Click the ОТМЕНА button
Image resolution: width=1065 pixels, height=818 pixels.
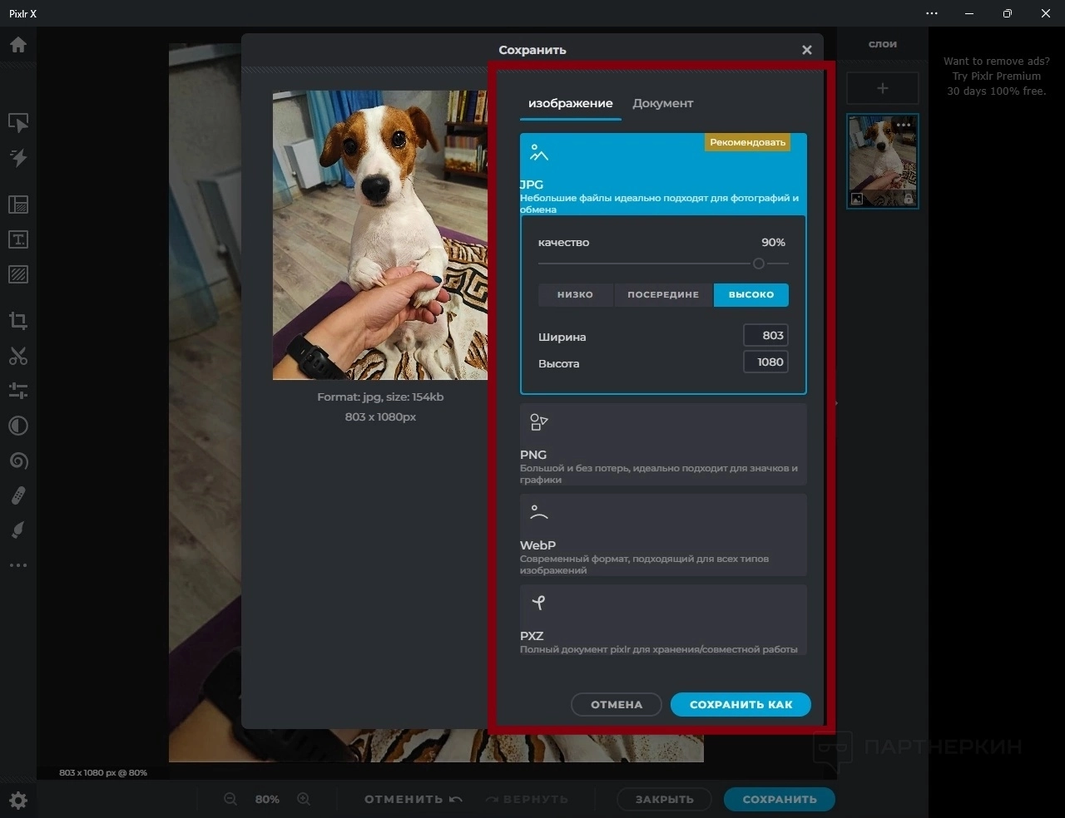pos(617,704)
